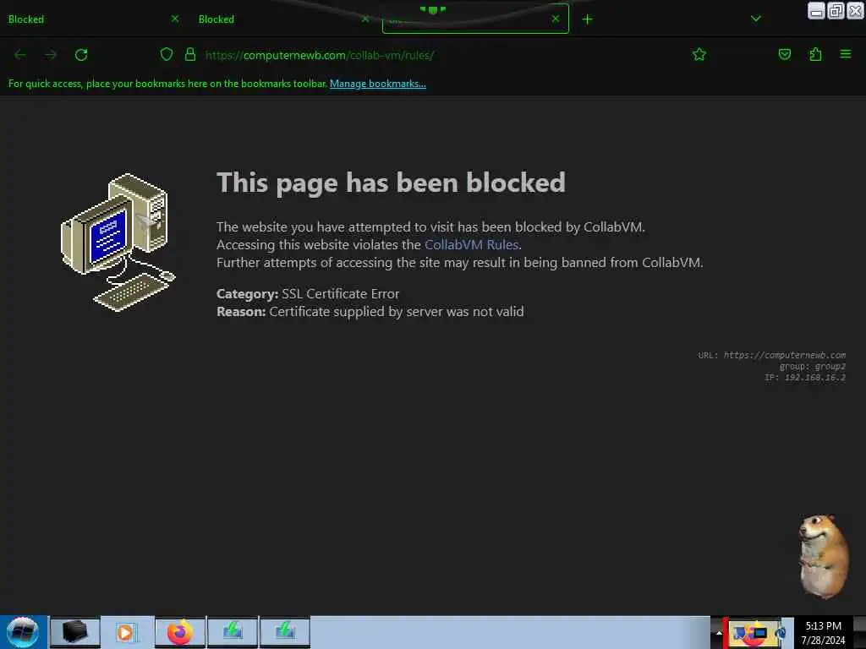Open the CollabVM Rules link
The width and height of the screenshot is (866, 649).
[471, 244]
